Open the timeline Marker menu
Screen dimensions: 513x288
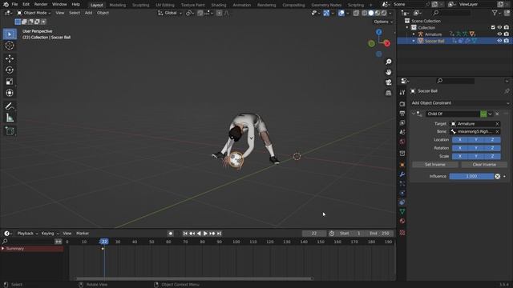pos(83,234)
